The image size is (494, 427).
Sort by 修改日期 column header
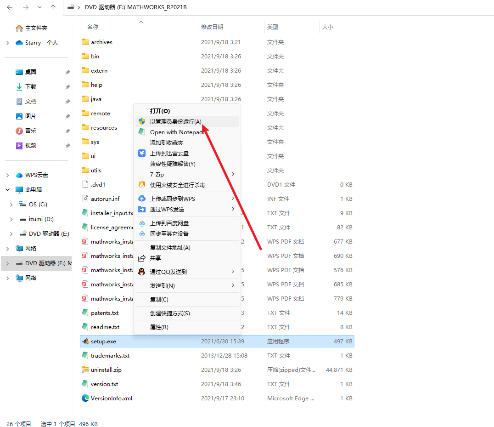click(212, 27)
